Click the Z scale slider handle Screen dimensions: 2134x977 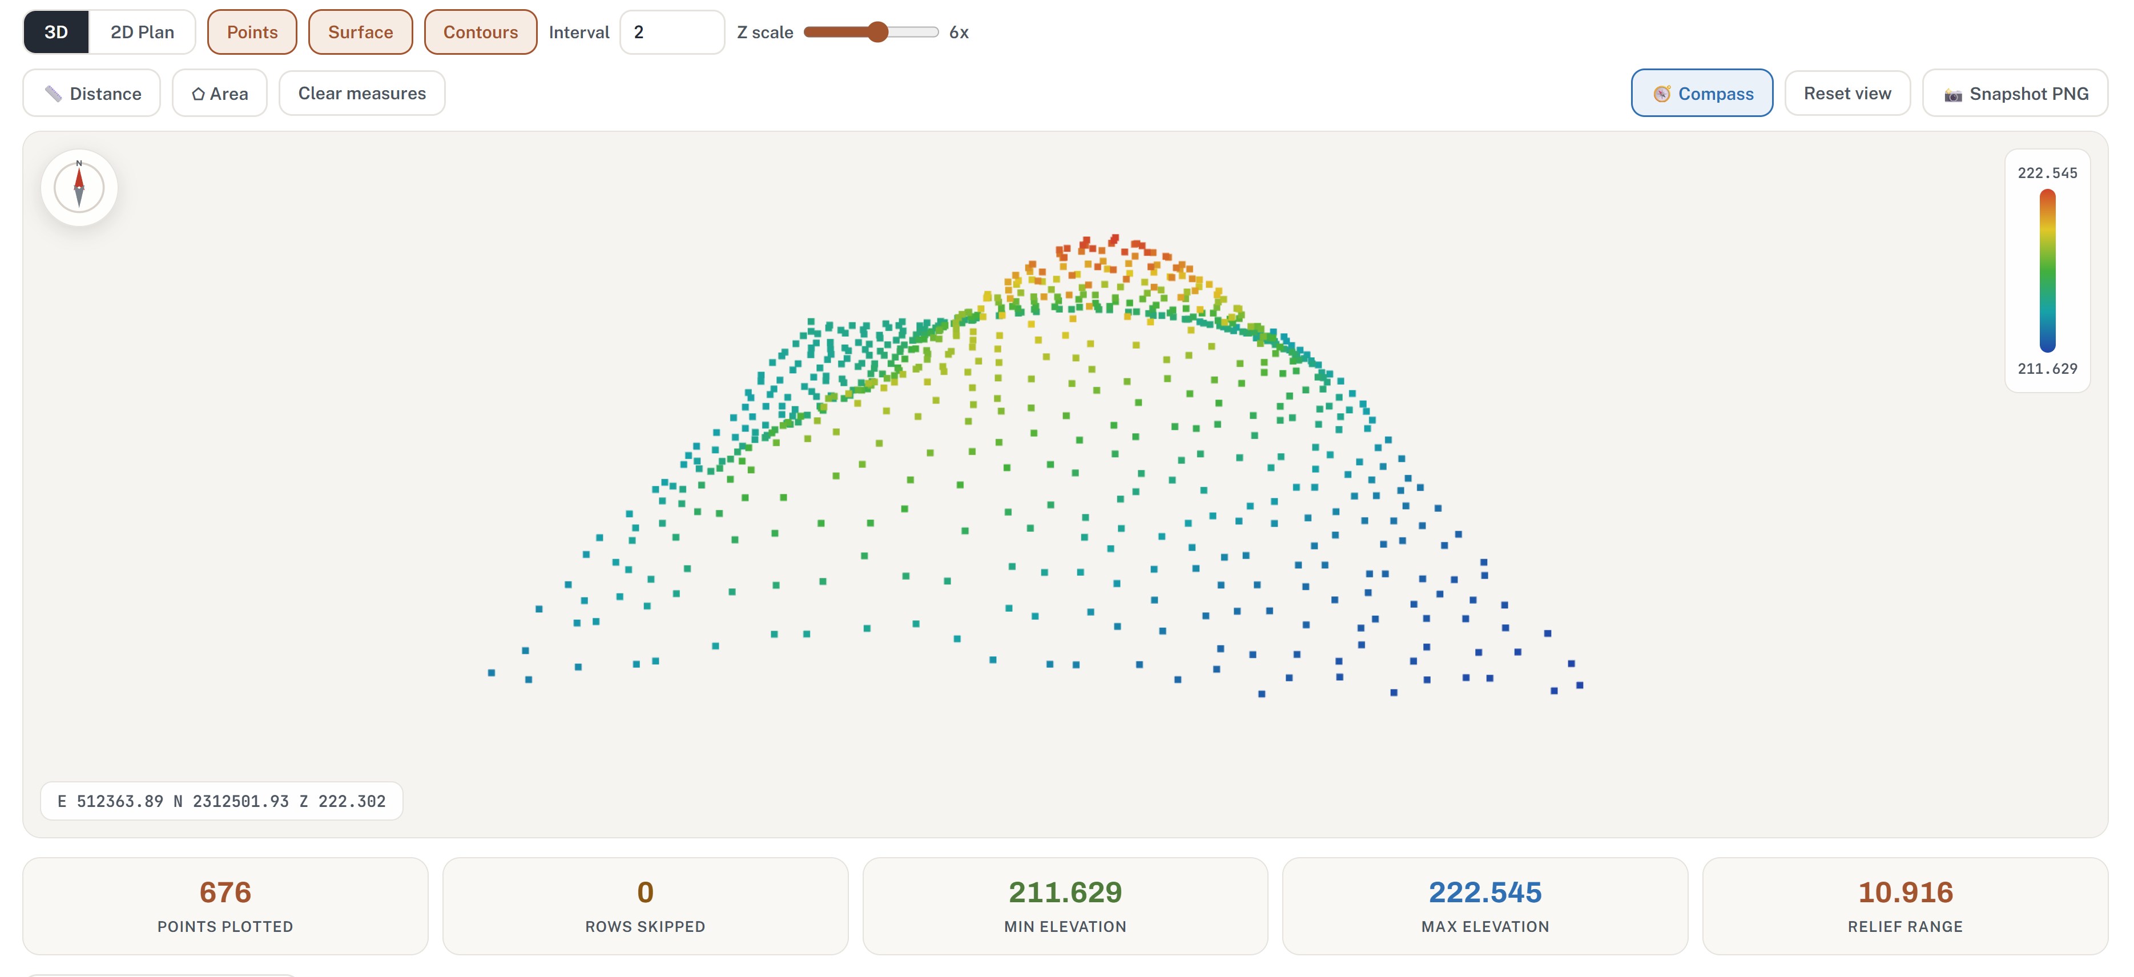(x=877, y=33)
